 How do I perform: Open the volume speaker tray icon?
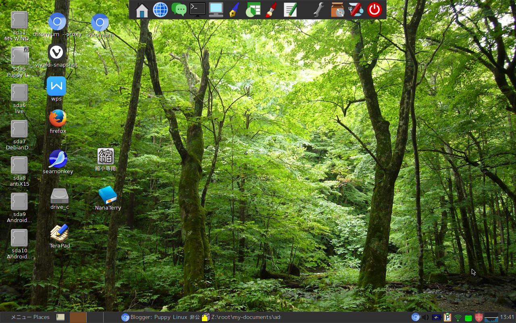(x=425, y=317)
